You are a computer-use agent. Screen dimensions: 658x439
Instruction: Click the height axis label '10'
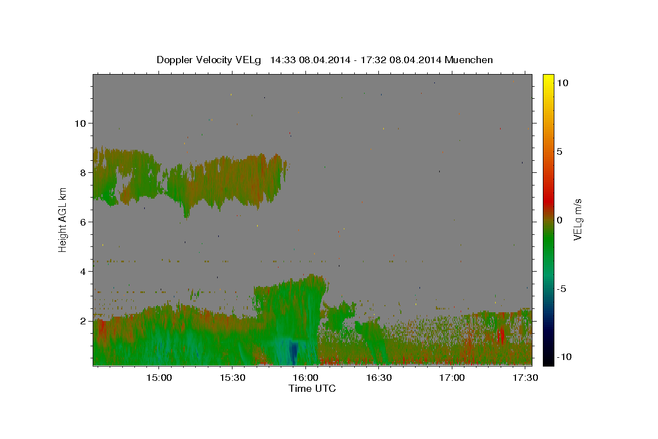80,123
